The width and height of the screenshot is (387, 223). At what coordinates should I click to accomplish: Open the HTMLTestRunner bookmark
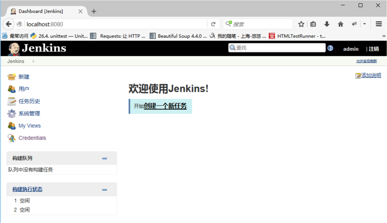click(x=297, y=36)
